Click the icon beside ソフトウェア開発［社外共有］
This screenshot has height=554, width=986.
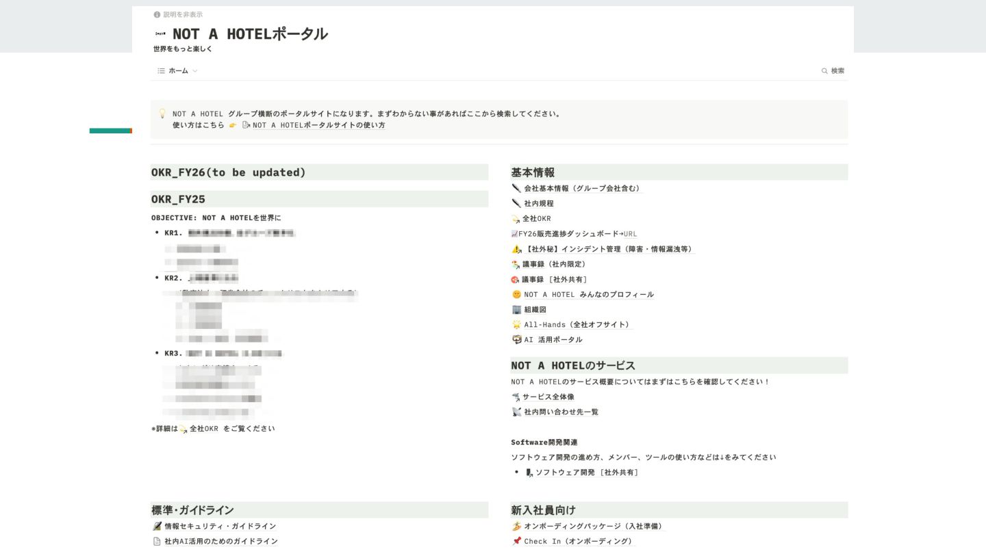[529, 473]
